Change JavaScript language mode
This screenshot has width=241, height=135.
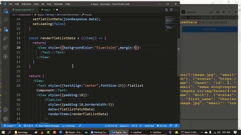(149, 126)
